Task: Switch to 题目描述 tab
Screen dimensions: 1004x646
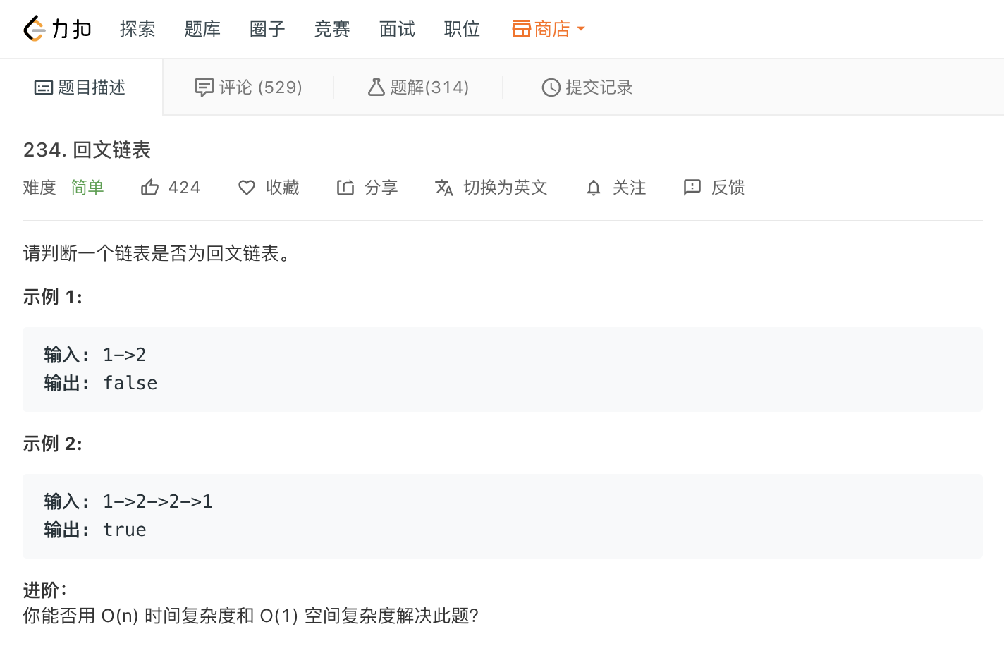Action: [80, 87]
